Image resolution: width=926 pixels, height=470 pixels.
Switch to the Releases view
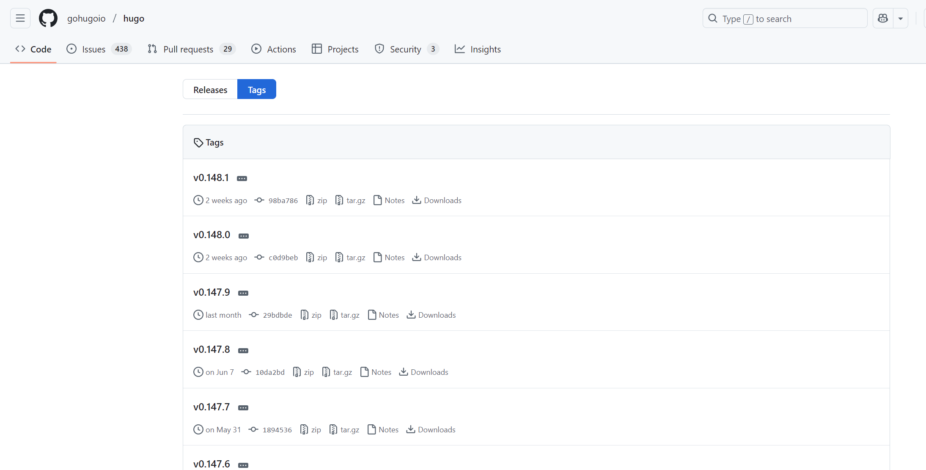pyautogui.click(x=210, y=90)
